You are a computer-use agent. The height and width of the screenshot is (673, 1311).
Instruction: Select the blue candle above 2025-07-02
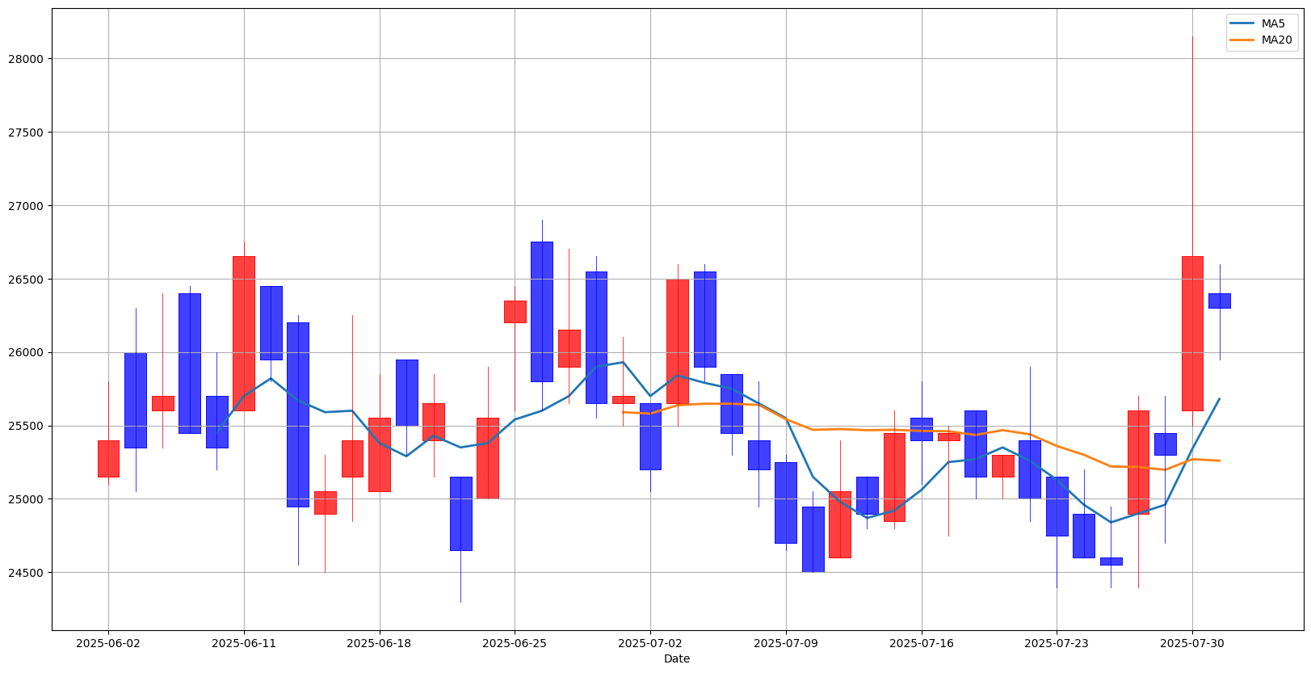[650, 436]
